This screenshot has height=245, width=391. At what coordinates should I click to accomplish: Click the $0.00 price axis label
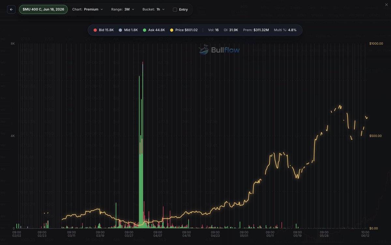(x=374, y=228)
